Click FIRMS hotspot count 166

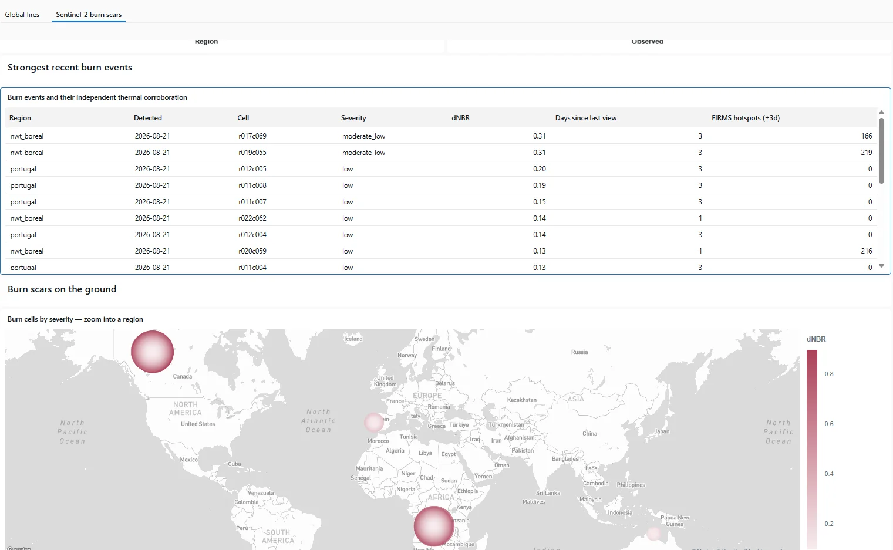(x=867, y=136)
